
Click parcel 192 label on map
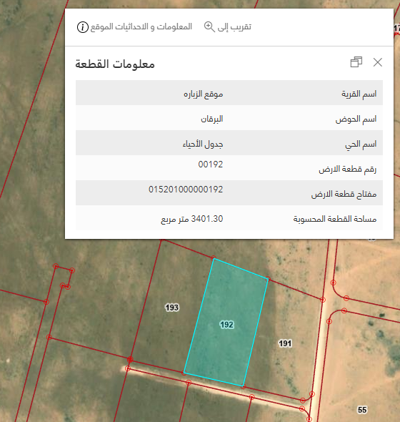point(226,325)
